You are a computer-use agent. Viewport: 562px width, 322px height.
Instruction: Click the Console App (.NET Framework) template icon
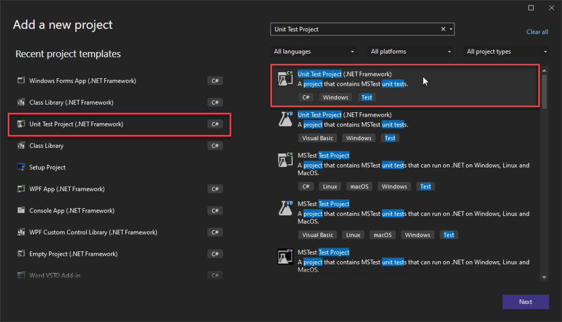[x=21, y=210]
